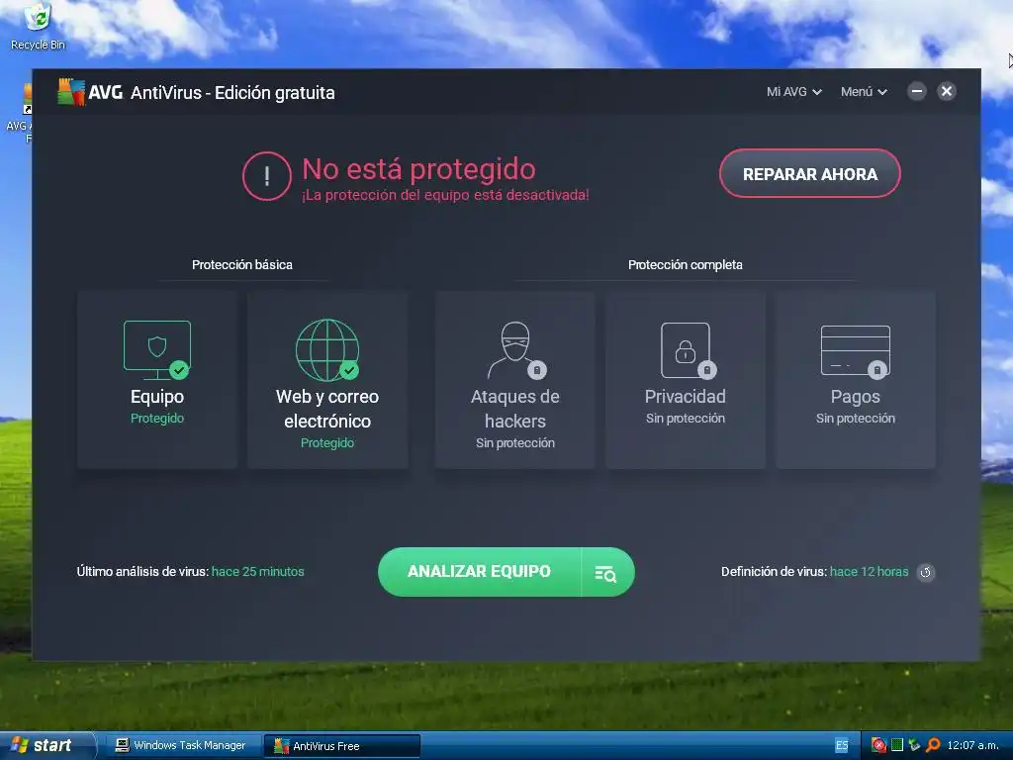Open the Menú dropdown

pyautogui.click(x=864, y=92)
